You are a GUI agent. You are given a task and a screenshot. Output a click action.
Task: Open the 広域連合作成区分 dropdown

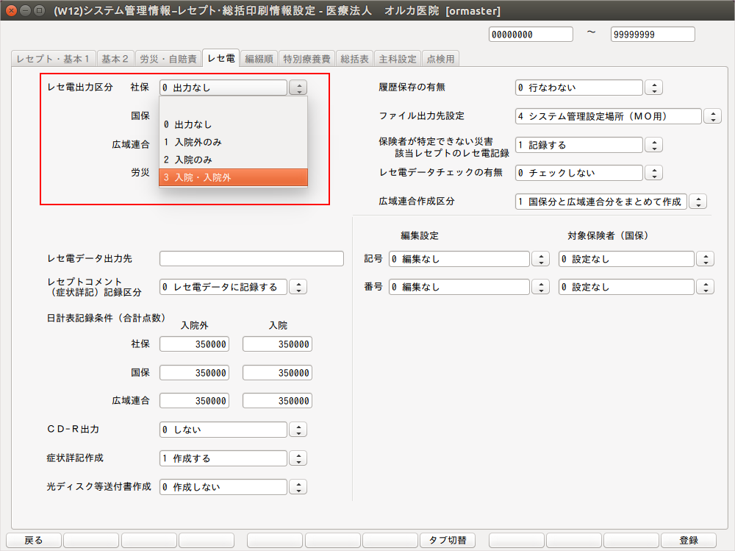pos(698,202)
